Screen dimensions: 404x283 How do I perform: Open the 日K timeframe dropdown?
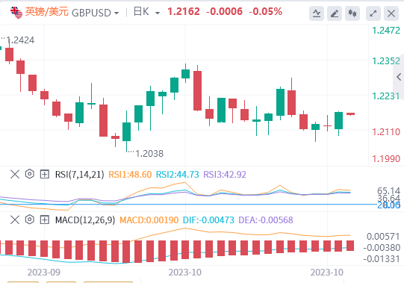coord(146,12)
